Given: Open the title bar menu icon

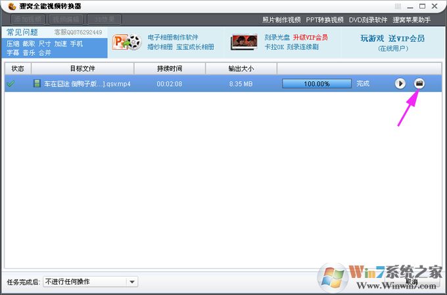Looking at the screenshot, I should (398, 7).
